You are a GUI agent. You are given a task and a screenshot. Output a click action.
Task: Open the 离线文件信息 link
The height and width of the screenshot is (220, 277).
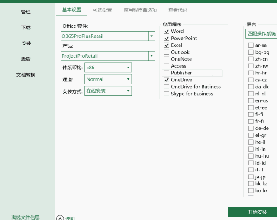point(26,217)
